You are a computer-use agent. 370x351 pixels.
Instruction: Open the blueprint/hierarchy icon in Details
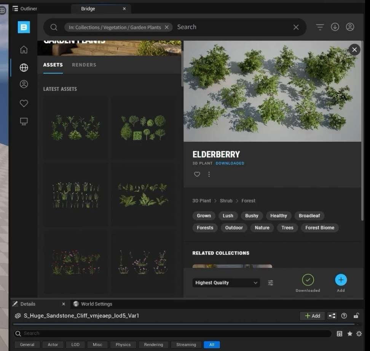332,316
